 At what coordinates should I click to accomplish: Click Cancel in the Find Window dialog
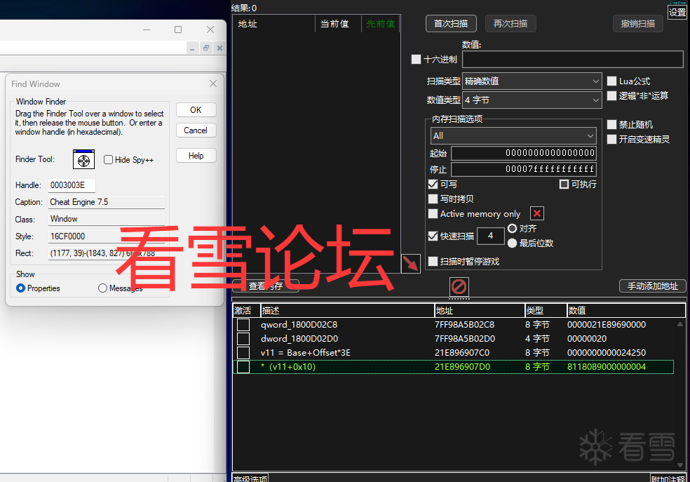[196, 130]
